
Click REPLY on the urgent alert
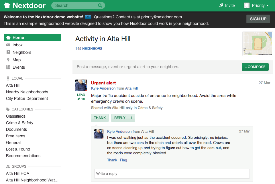pos(123,118)
